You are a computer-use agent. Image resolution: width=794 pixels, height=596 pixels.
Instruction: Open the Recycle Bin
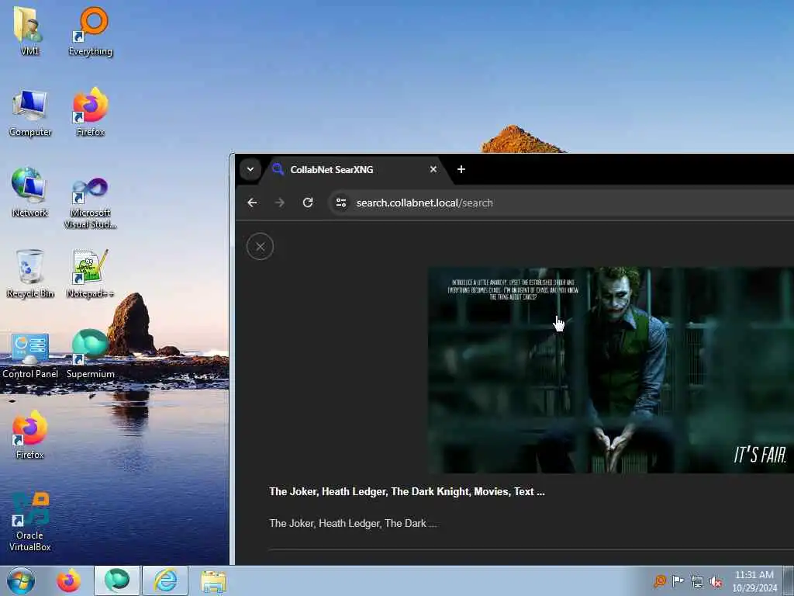coord(30,274)
